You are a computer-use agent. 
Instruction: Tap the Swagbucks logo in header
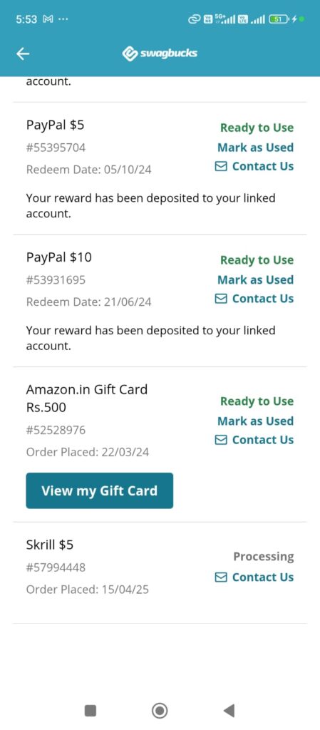(160, 53)
